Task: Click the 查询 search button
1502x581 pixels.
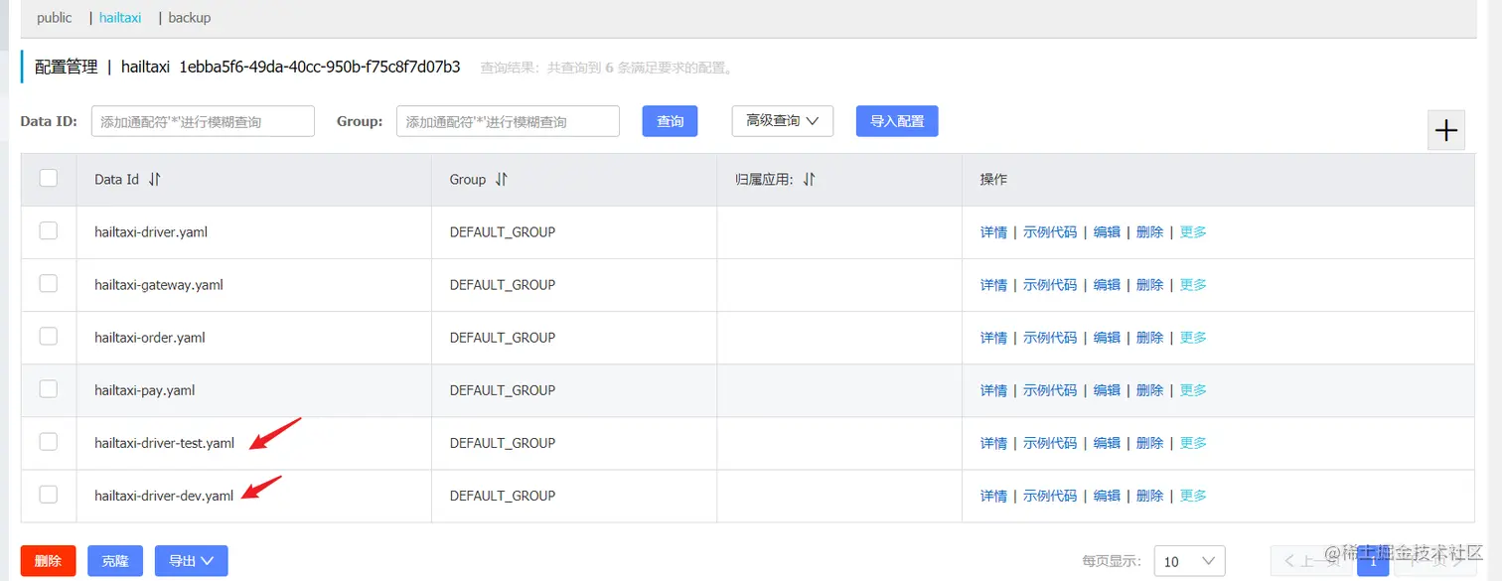Action: coord(670,120)
